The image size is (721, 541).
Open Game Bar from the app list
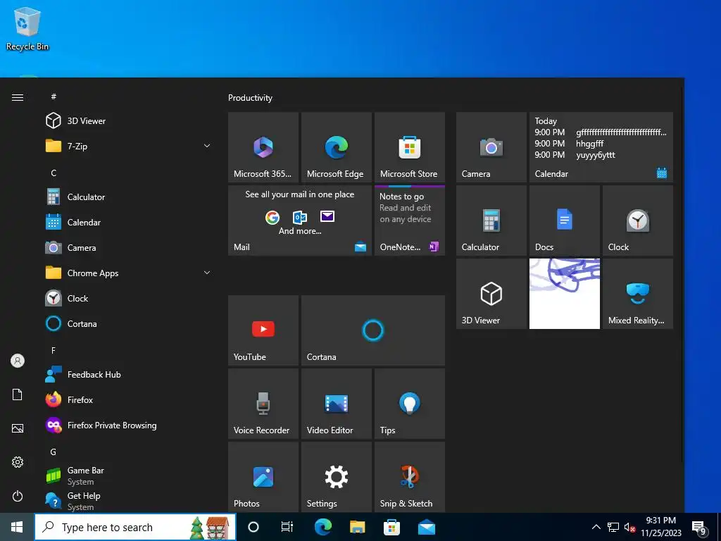129,475
